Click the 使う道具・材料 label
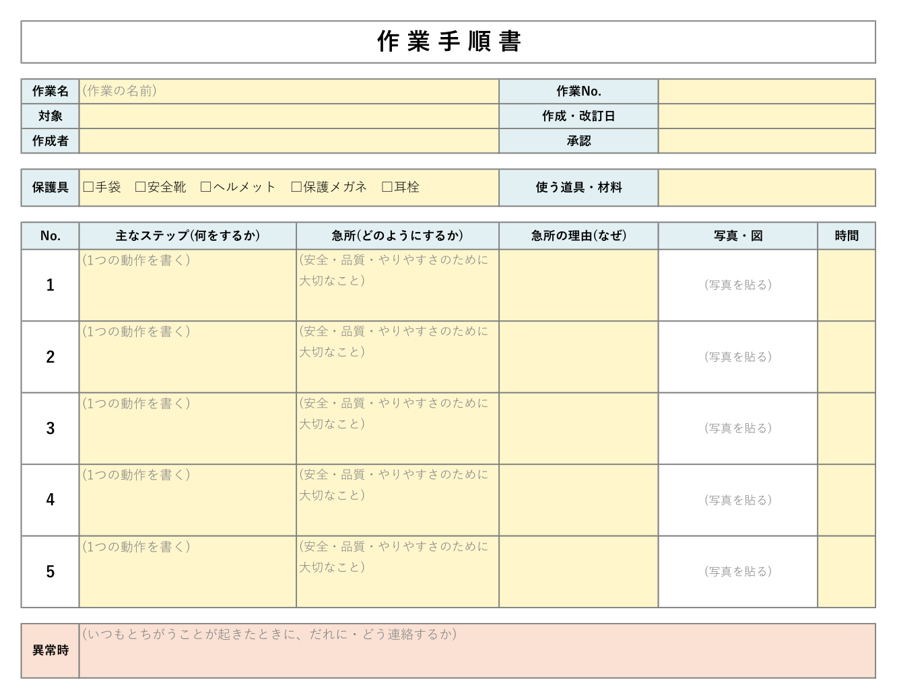897x699 pixels. point(578,188)
